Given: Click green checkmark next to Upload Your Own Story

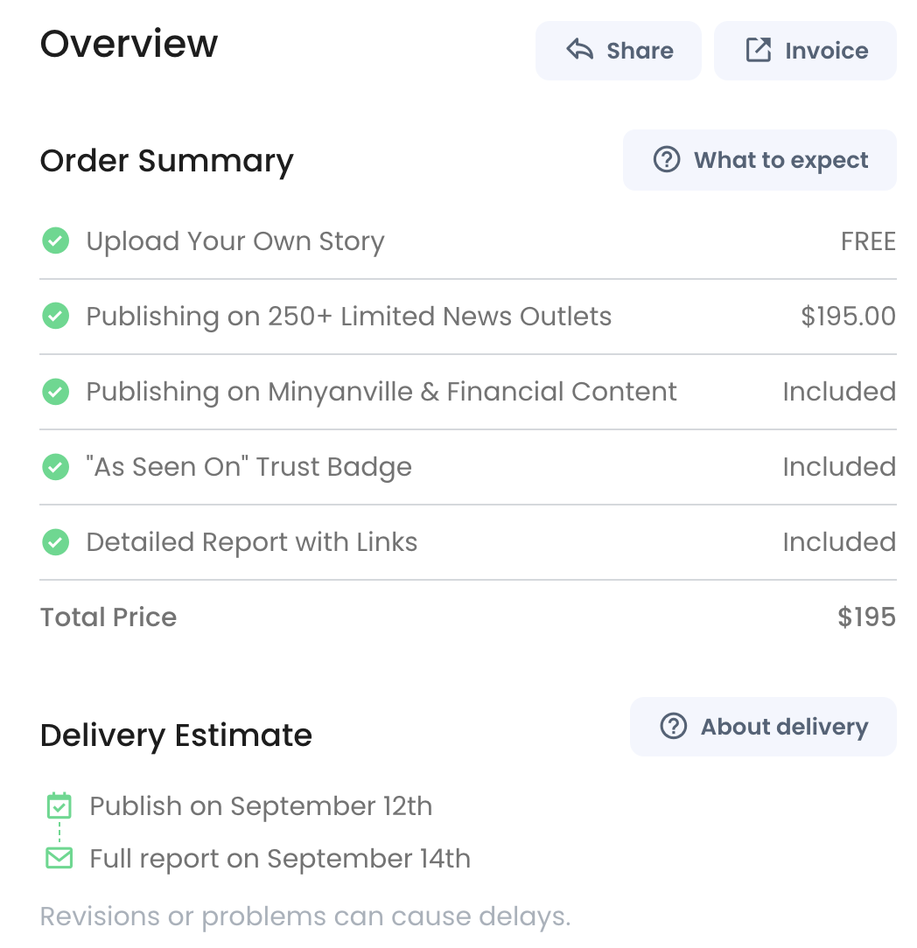Looking at the screenshot, I should point(56,240).
